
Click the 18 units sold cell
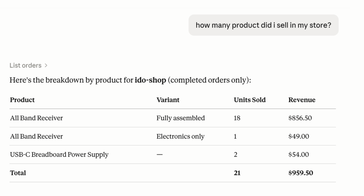(x=237, y=118)
